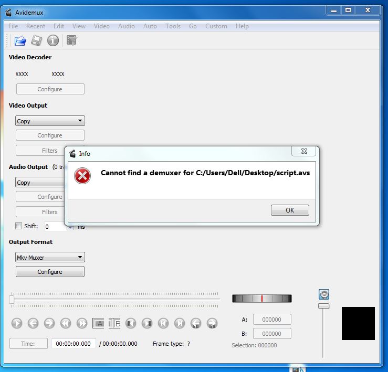Open the Custom menu
This screenshot has height=372, width=388.
[216, 26]
